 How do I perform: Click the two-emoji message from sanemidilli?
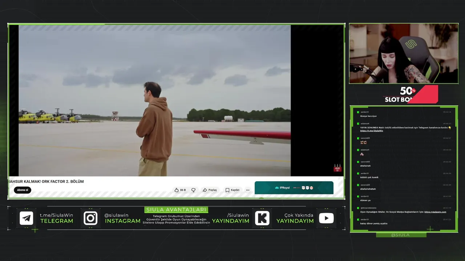(363, 142)
